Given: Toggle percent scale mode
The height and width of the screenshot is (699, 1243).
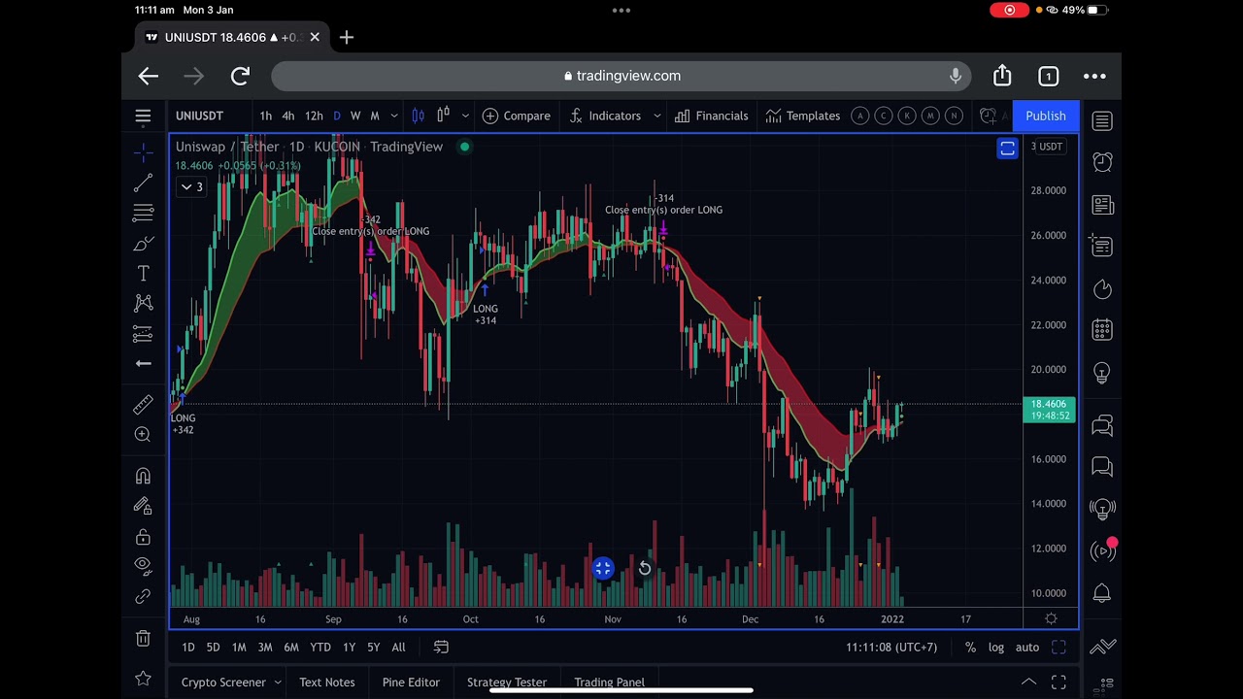Looking at the screenshot, I should pyautogui.click(x=970, y=647).
